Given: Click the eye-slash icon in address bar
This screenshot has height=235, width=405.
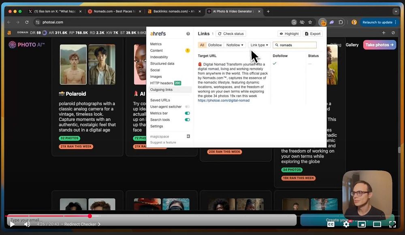Looking at the screenshot, I should click(x=302, y=22).
